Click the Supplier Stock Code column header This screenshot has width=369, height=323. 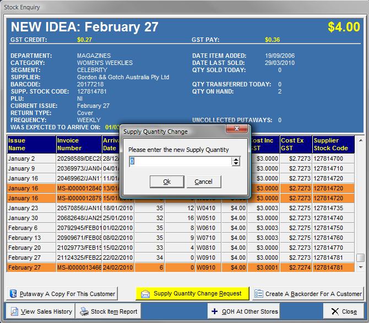[x=332, y=144]
